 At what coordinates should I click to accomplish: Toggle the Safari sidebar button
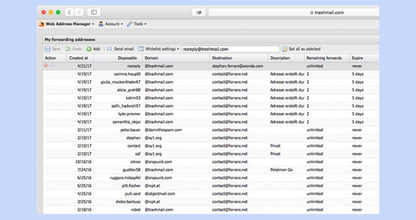coord(94,12)
